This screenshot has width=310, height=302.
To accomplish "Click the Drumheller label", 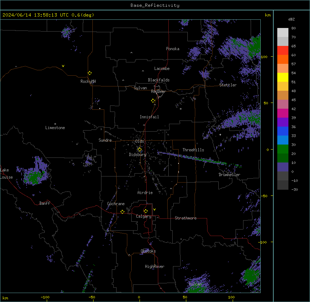I will 229,175.
